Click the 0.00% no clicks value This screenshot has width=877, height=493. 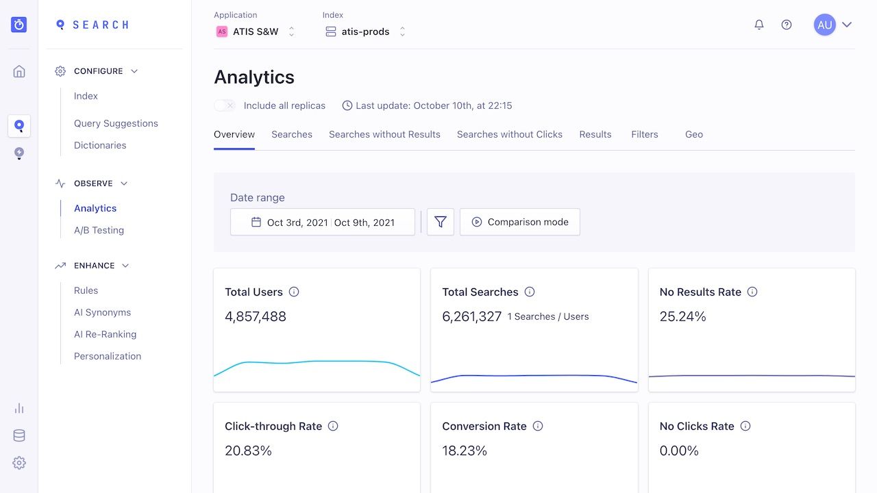pos(679,451)
